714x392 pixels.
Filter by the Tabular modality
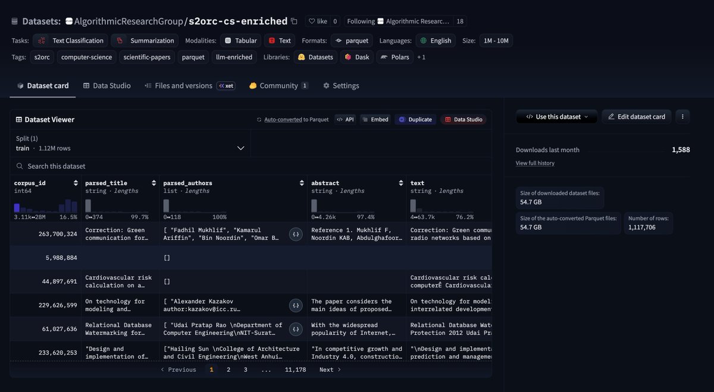point(241,40)
